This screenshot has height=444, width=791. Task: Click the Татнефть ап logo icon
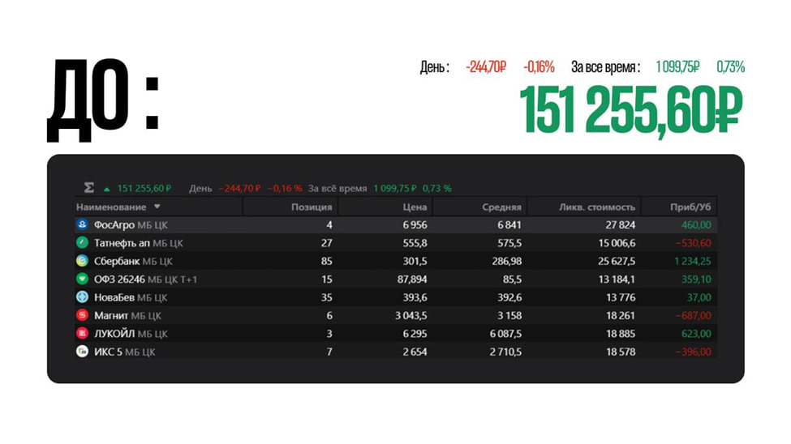tap(82, 242)
